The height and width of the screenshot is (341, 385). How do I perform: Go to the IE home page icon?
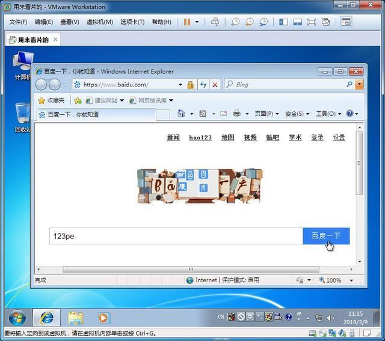[181, 113]
